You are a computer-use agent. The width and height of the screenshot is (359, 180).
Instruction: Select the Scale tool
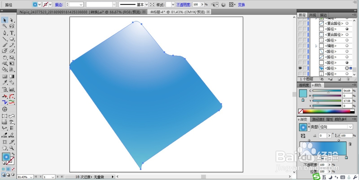click(12, 57)
